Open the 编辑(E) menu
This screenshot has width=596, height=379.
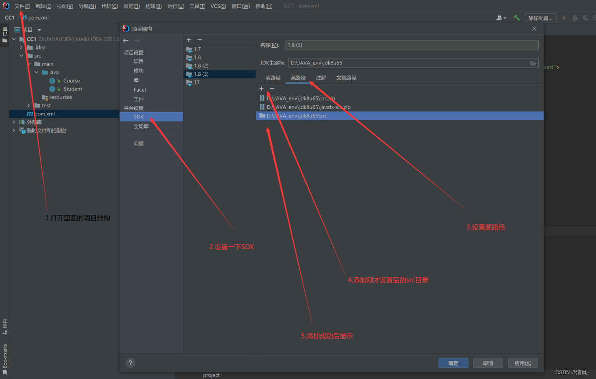(43, 6)
